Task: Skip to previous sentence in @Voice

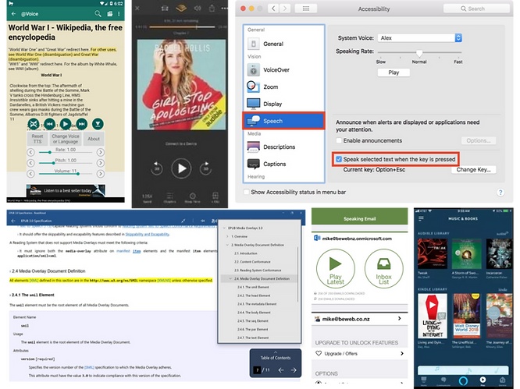Action: [x=50, y=124]
